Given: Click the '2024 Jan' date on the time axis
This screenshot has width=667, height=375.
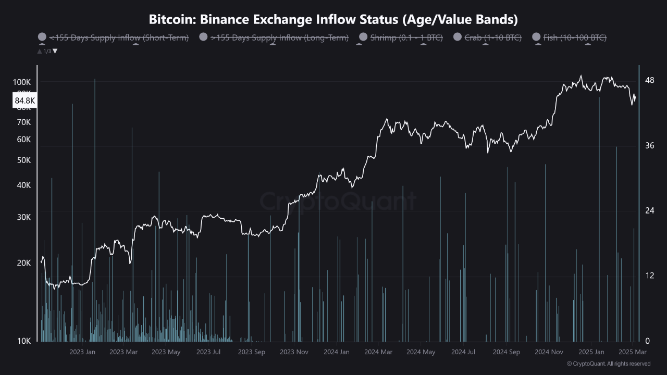Looking at the screenshot, I should [336, 352].
